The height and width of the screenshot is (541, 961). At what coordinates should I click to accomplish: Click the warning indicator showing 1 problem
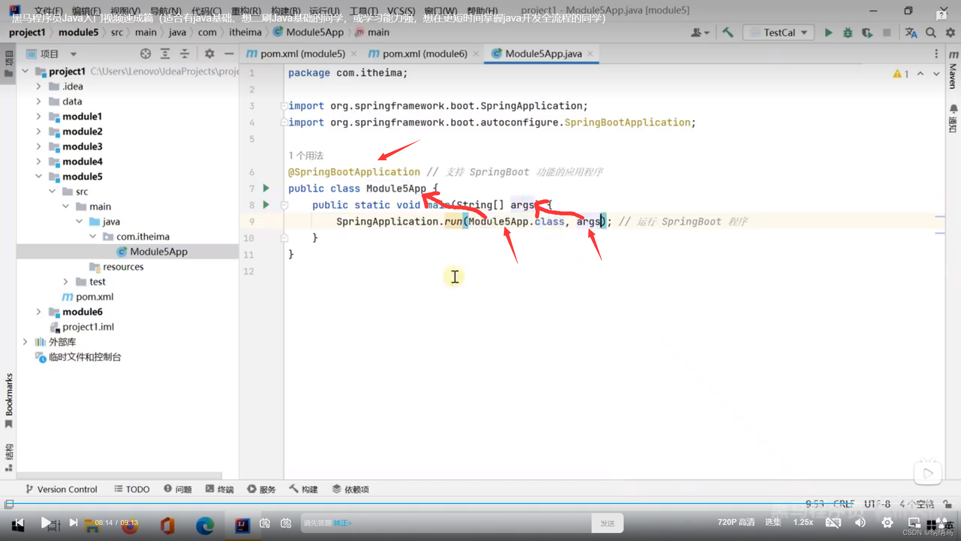coord(901,74)
